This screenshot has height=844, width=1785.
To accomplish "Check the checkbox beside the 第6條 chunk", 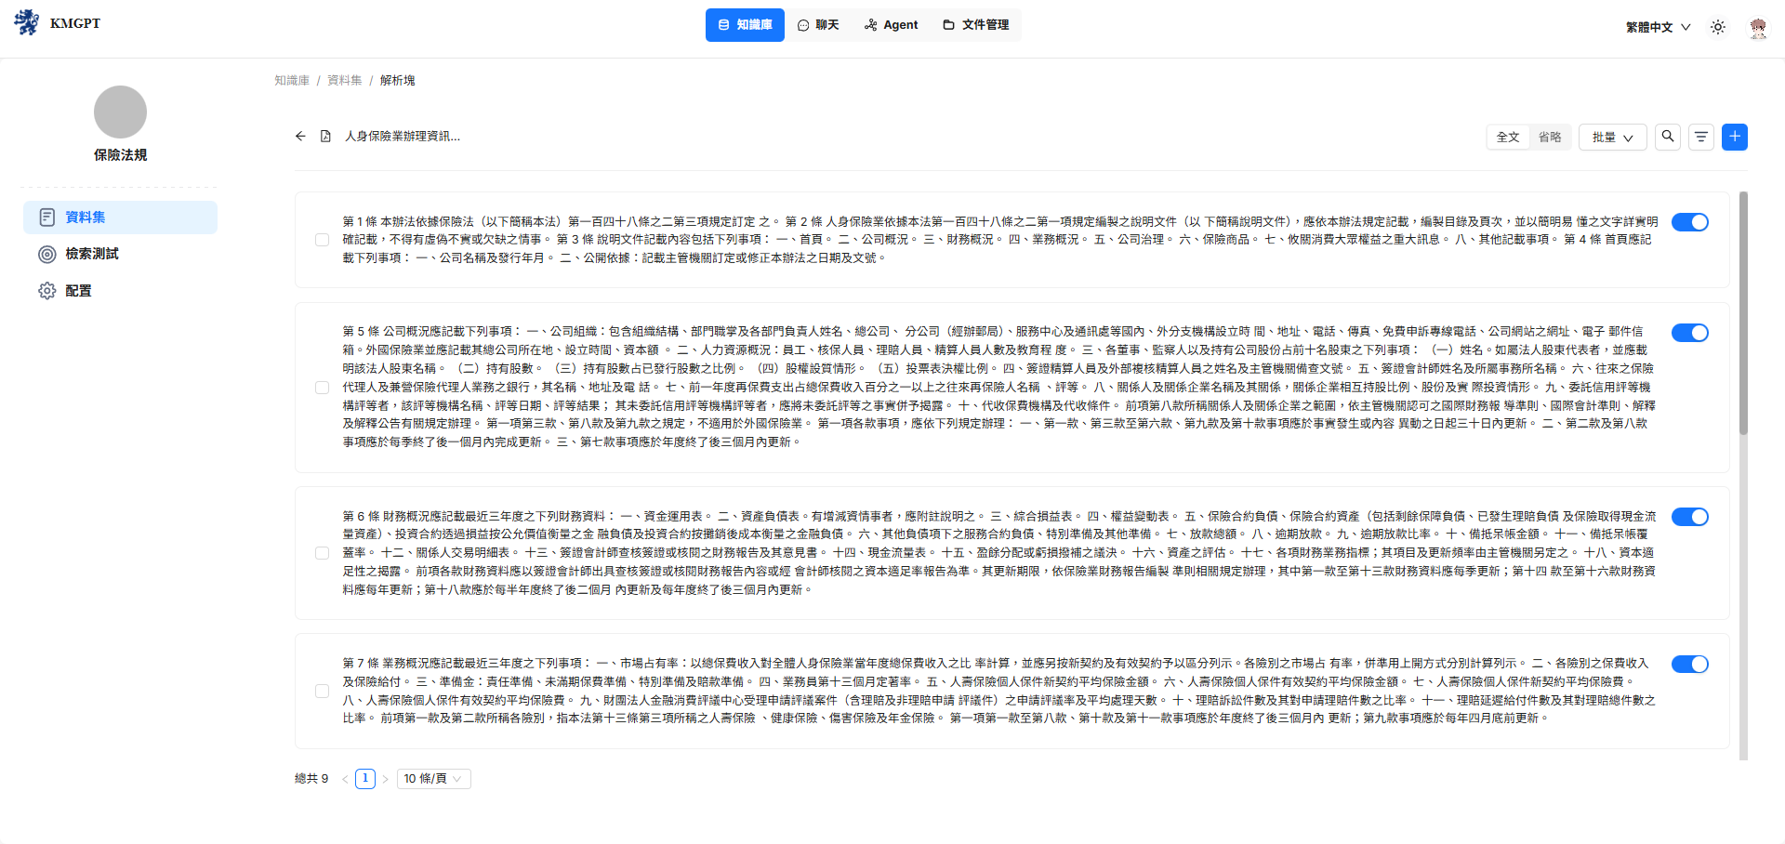I will point(322,552).
